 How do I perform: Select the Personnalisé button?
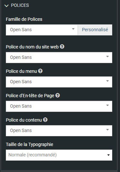[x=95, y=30]
